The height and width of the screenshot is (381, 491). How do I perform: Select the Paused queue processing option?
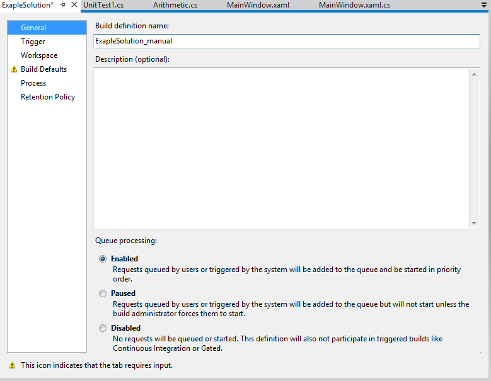pyautogui.click(x=103, y=293)
